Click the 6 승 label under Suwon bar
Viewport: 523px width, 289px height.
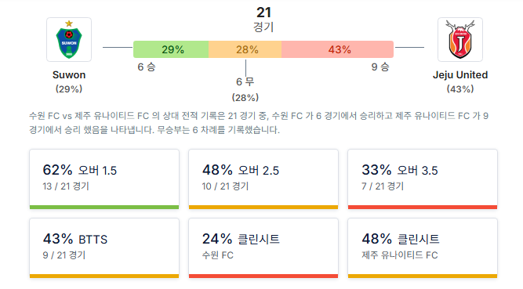[147, 67]
